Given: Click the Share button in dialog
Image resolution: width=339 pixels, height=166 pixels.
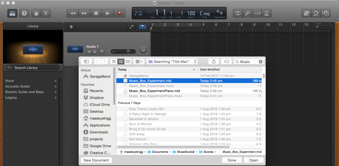Looking at the screenshot, I should 214,62.
